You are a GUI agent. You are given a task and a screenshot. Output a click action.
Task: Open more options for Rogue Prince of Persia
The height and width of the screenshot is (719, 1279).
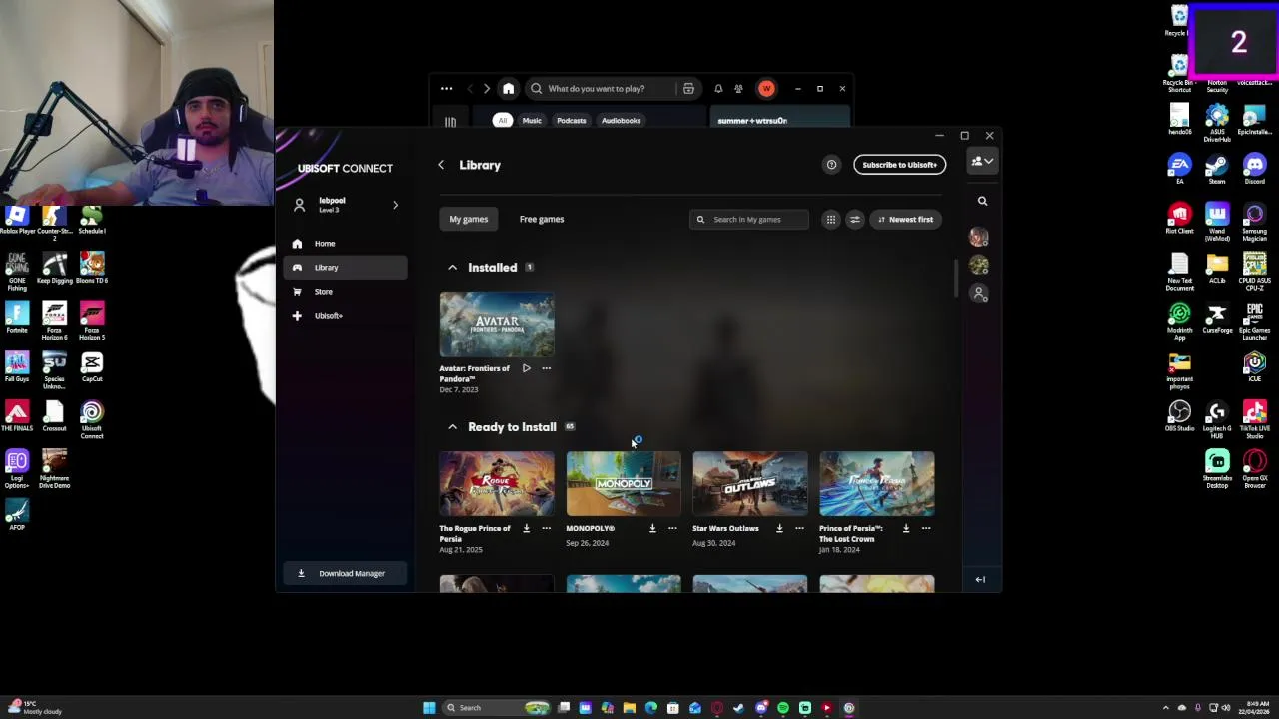(x=546, y=528)
